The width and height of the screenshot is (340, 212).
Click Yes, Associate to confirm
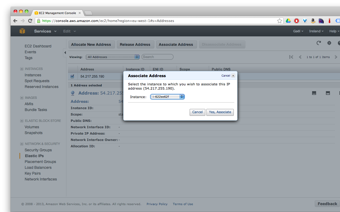pos(220,112)
